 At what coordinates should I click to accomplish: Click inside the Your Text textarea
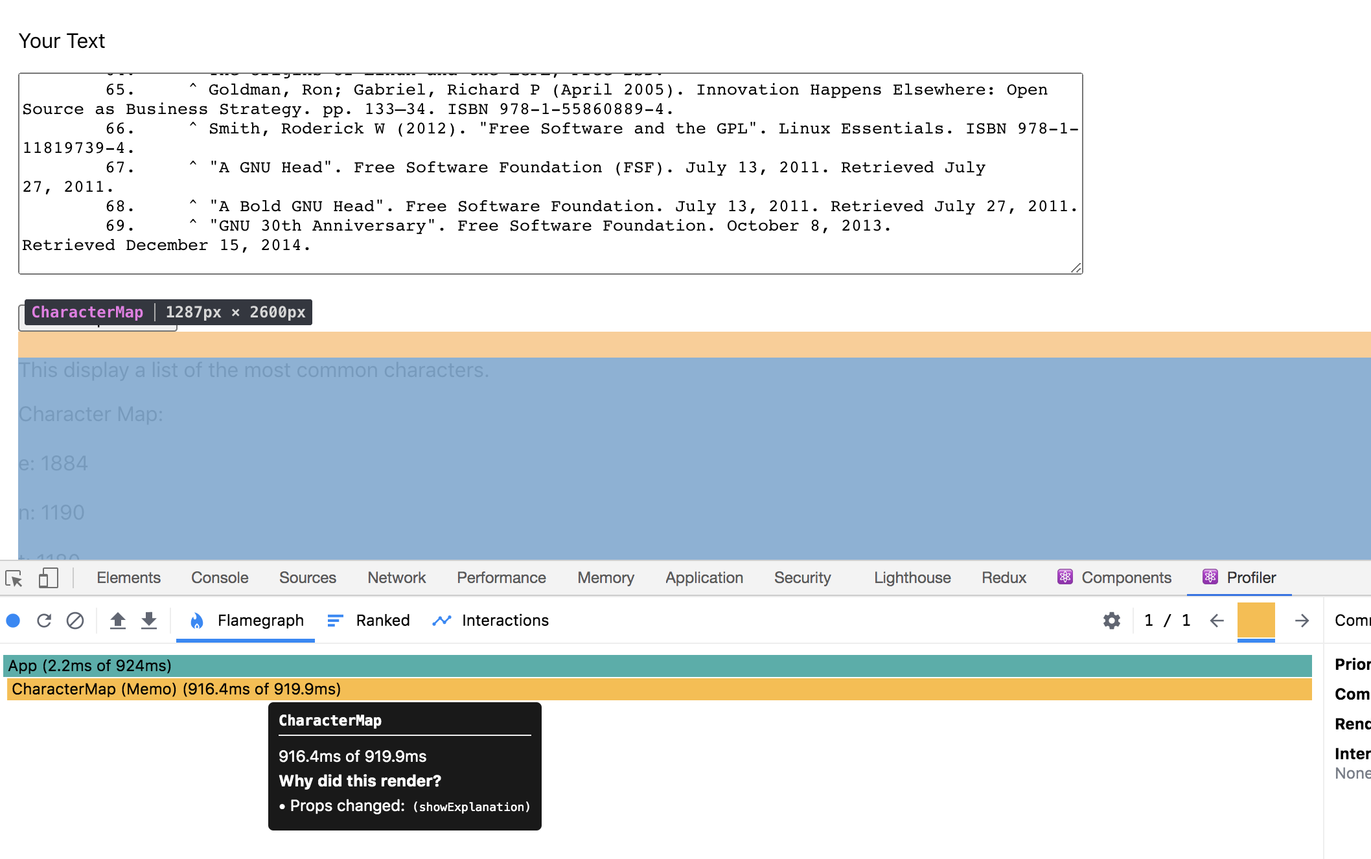tap(551, 174)
